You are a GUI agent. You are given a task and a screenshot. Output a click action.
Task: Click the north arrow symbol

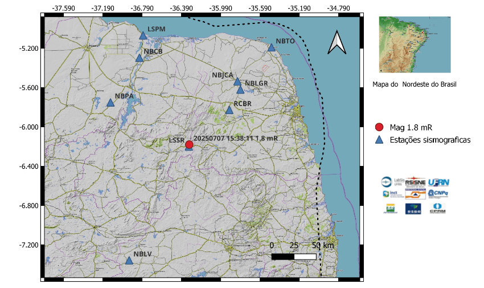pyautogui.click(x=337, y=42)
